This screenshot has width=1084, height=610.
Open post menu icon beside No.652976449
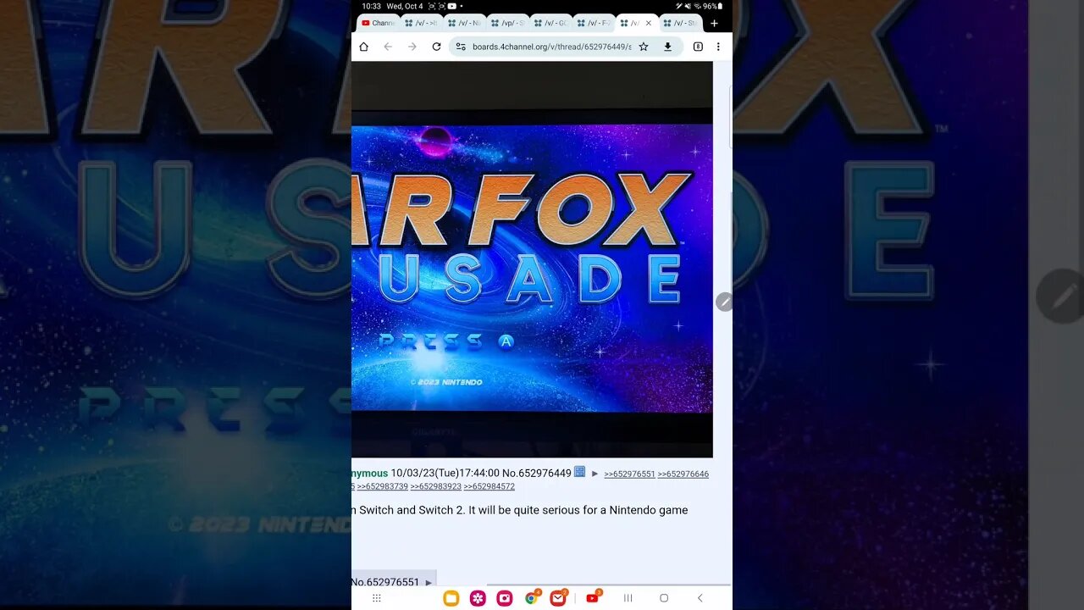[580, 472]
